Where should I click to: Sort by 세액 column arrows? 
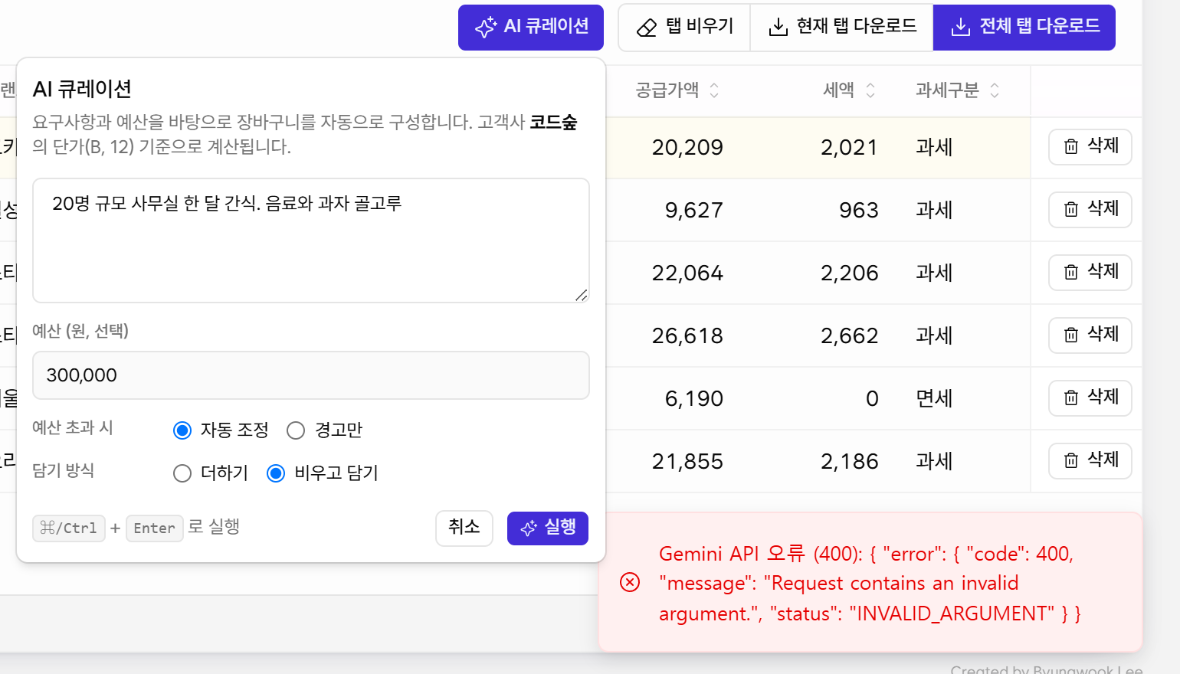[x=870, y=90]
